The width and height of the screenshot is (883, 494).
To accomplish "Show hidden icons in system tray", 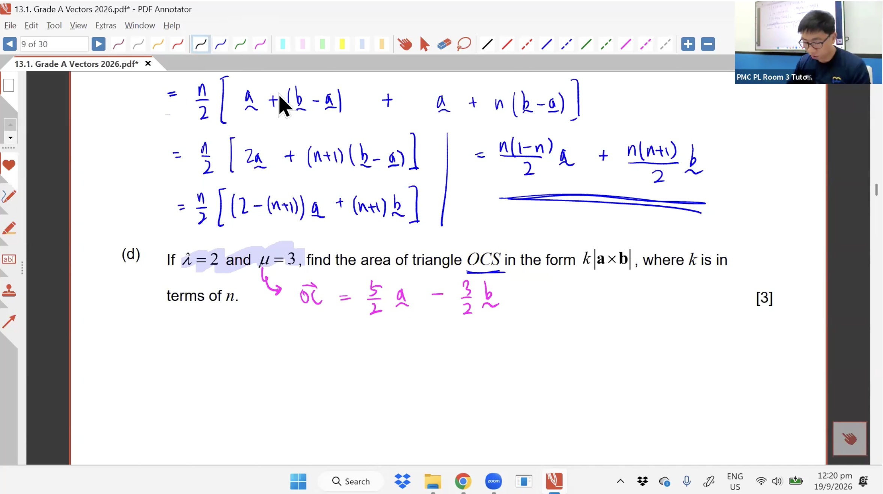I will [620, 481].
